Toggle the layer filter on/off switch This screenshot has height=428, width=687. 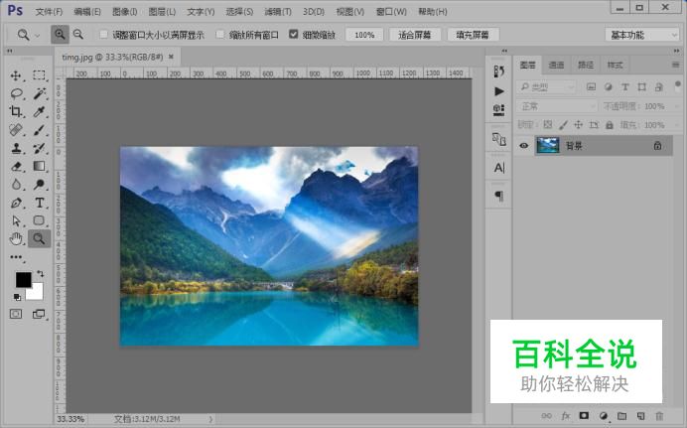pyautogui.click(x=678, y=83)
